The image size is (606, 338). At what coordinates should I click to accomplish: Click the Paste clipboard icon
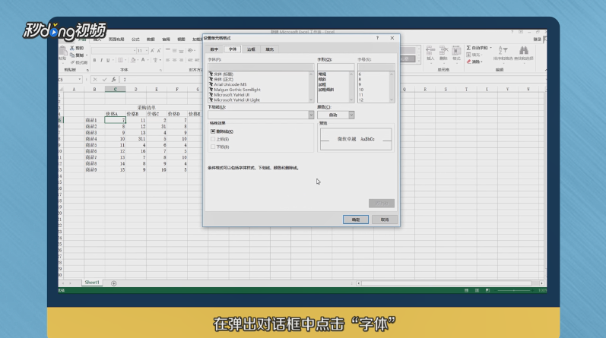click(62, 51)
